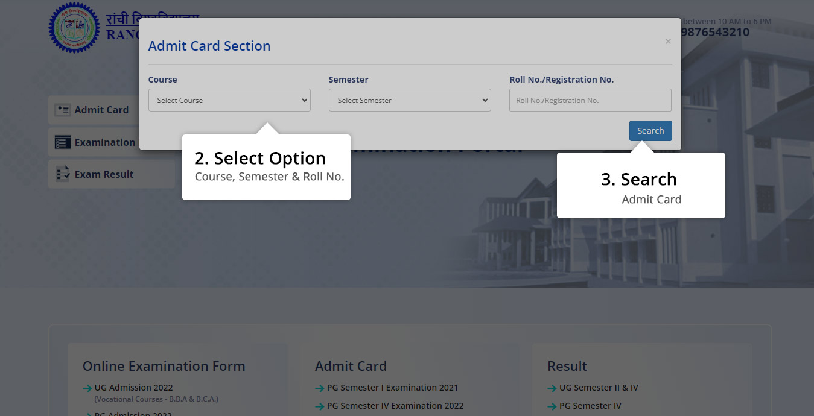Open PG Semester IV Examination 2022 link
Image resolution: width=814 pixels, height=416 pixels.
395,406
